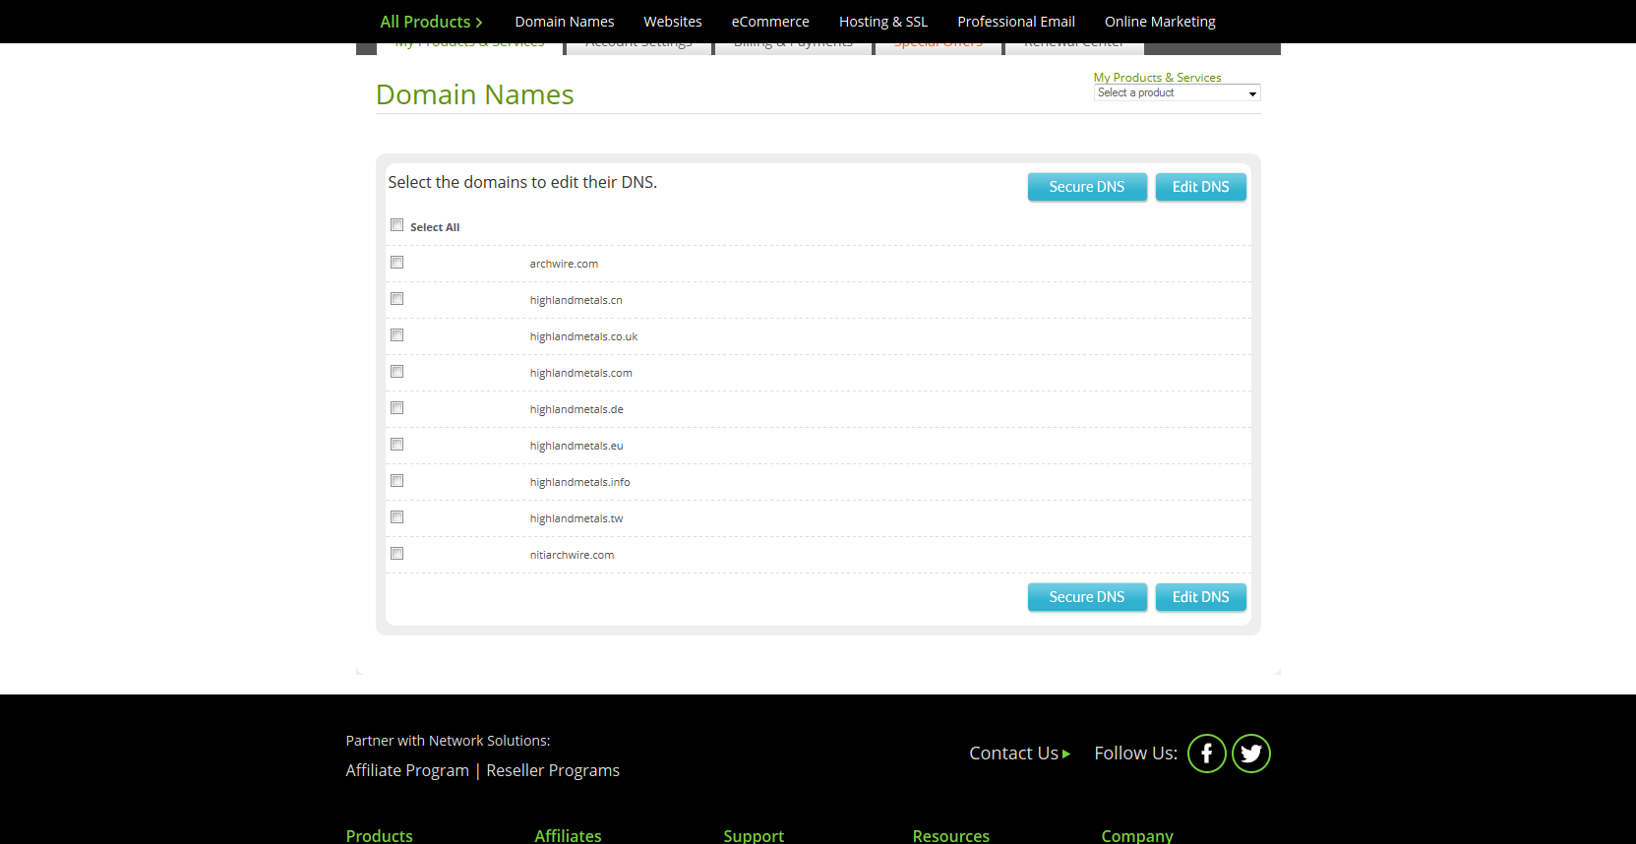Click the Domain Names page heading
This screenshot has width=1636, height=844.
point(474,94)
